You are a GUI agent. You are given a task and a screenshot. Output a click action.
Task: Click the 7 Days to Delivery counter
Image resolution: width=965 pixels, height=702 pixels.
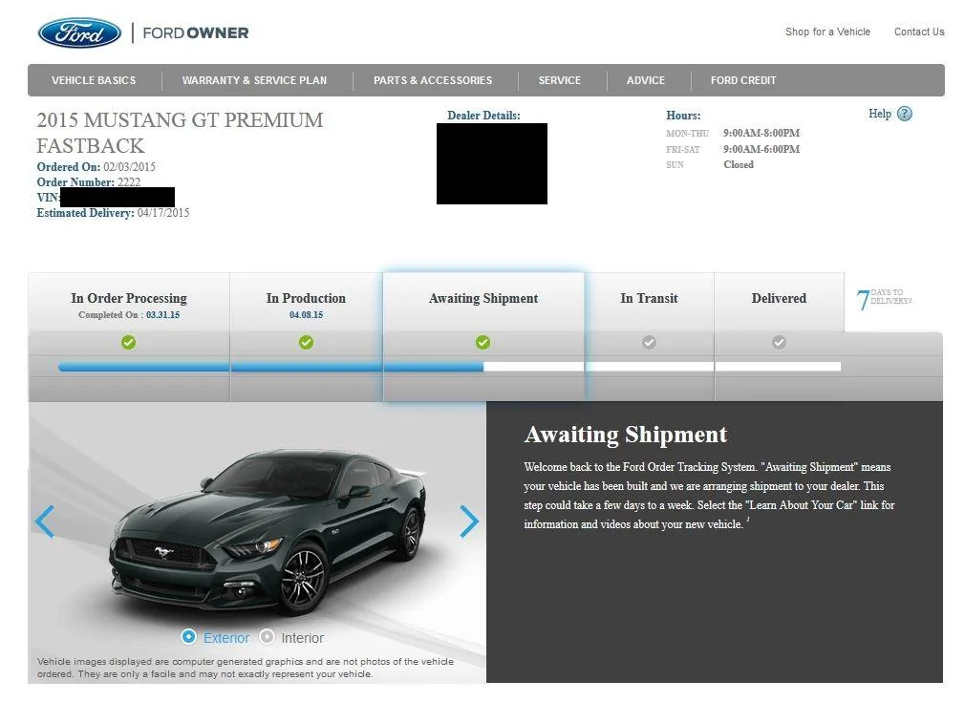[884, 299]
